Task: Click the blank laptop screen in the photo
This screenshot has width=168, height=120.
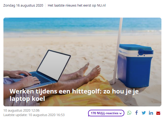Action: tap(54, 65)
